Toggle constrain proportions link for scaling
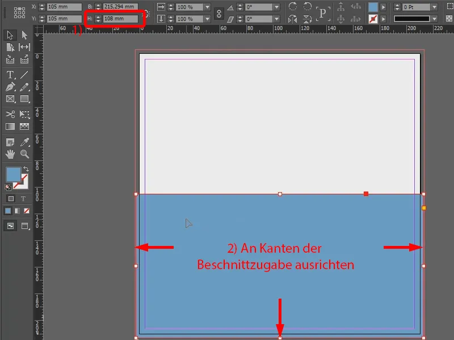The width and height of the screenshot is (454, 340). (218, 12)
